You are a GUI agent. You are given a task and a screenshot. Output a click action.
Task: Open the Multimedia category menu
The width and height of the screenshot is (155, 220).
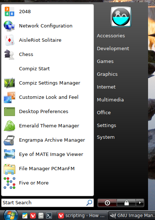coord(110,100)
